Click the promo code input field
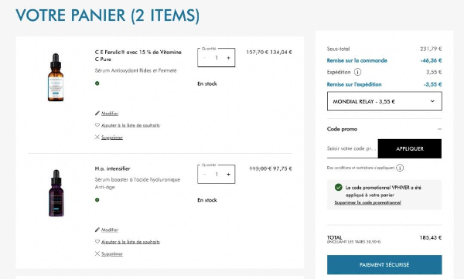464x279 pixels. (x=353, y=148)
